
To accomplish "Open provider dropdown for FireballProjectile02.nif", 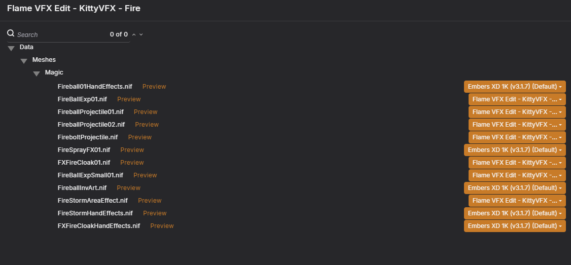I will pos(517,125).
